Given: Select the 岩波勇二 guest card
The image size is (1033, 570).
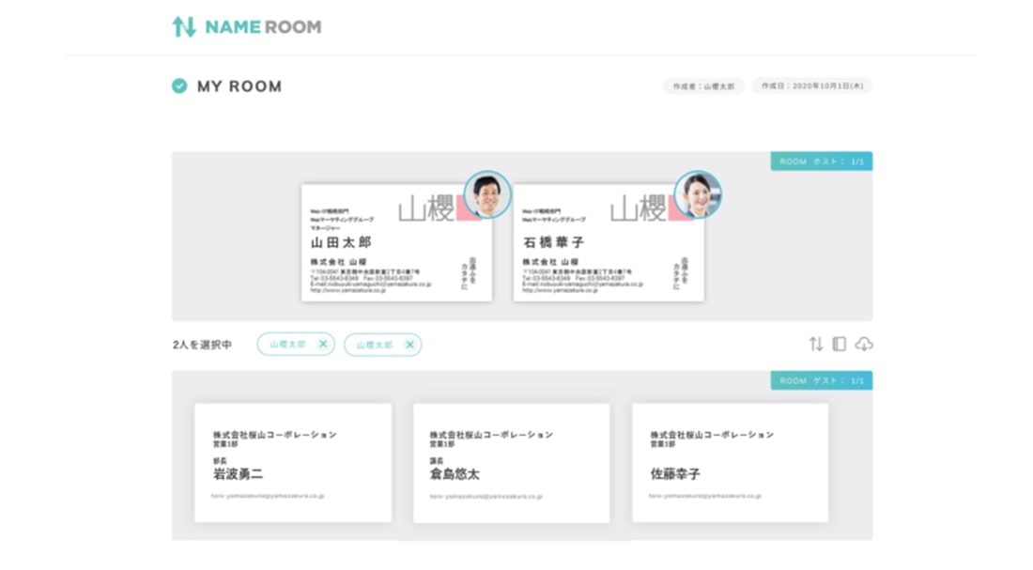Looking at the screenshot, I should coord(293,463).
